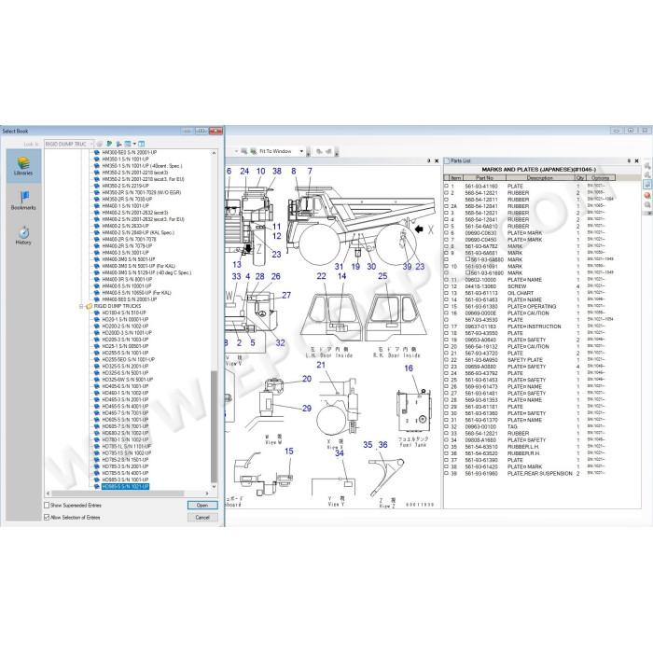Click the Parts List page icon in panel title
This screenshot has height=653, width=653.
point(447,160)
